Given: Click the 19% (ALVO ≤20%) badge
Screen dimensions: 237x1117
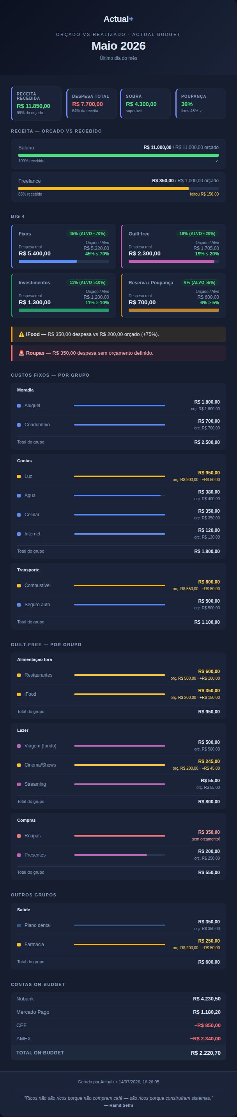Looking at the screenshot, I should pos(197,234).
